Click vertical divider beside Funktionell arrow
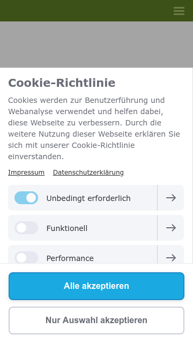Screen dimensions: 193x343 click(x=157, y=228)
